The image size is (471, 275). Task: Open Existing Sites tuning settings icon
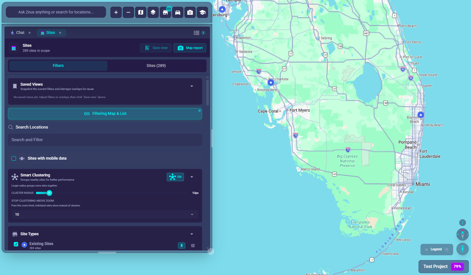coord(193,246)
